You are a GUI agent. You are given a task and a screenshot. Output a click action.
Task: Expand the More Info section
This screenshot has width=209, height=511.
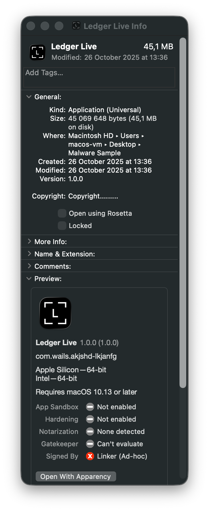click(x=29, y=241)
